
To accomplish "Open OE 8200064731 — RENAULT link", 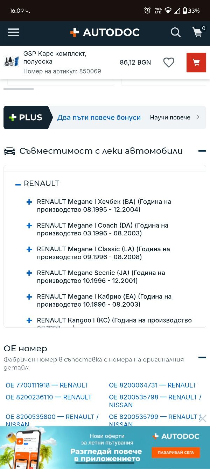I will tap(153, 385).
